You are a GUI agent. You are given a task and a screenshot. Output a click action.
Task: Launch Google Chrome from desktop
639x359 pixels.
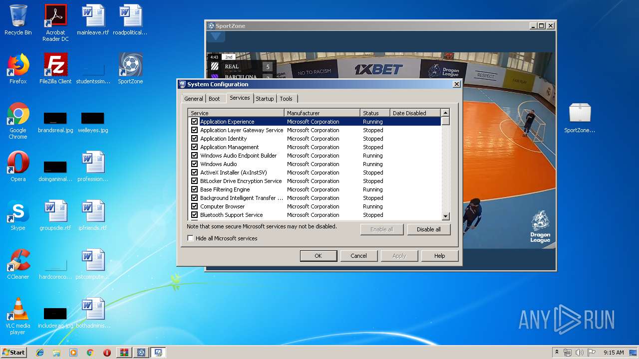pyautogui.click(x=18, y=121)
